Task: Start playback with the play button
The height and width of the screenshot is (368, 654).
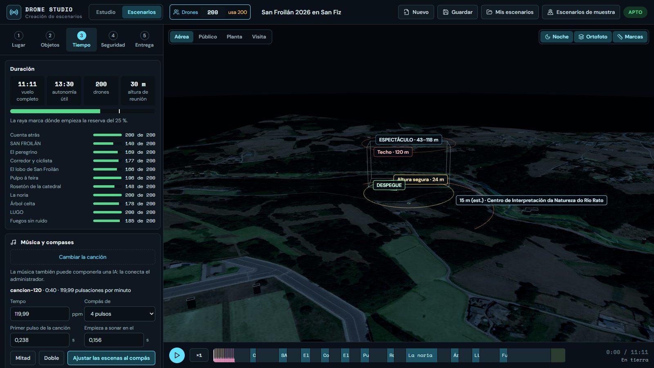Action: 177,355
